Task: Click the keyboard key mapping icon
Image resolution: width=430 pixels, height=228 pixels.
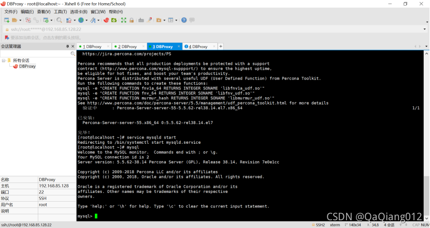Action: (x=141, y=20)
